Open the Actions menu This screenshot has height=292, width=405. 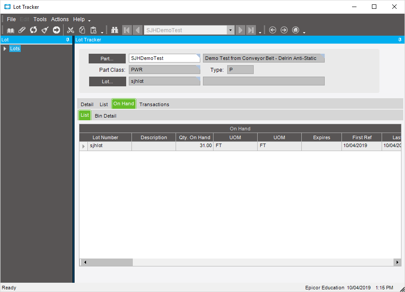coord(60,19)
